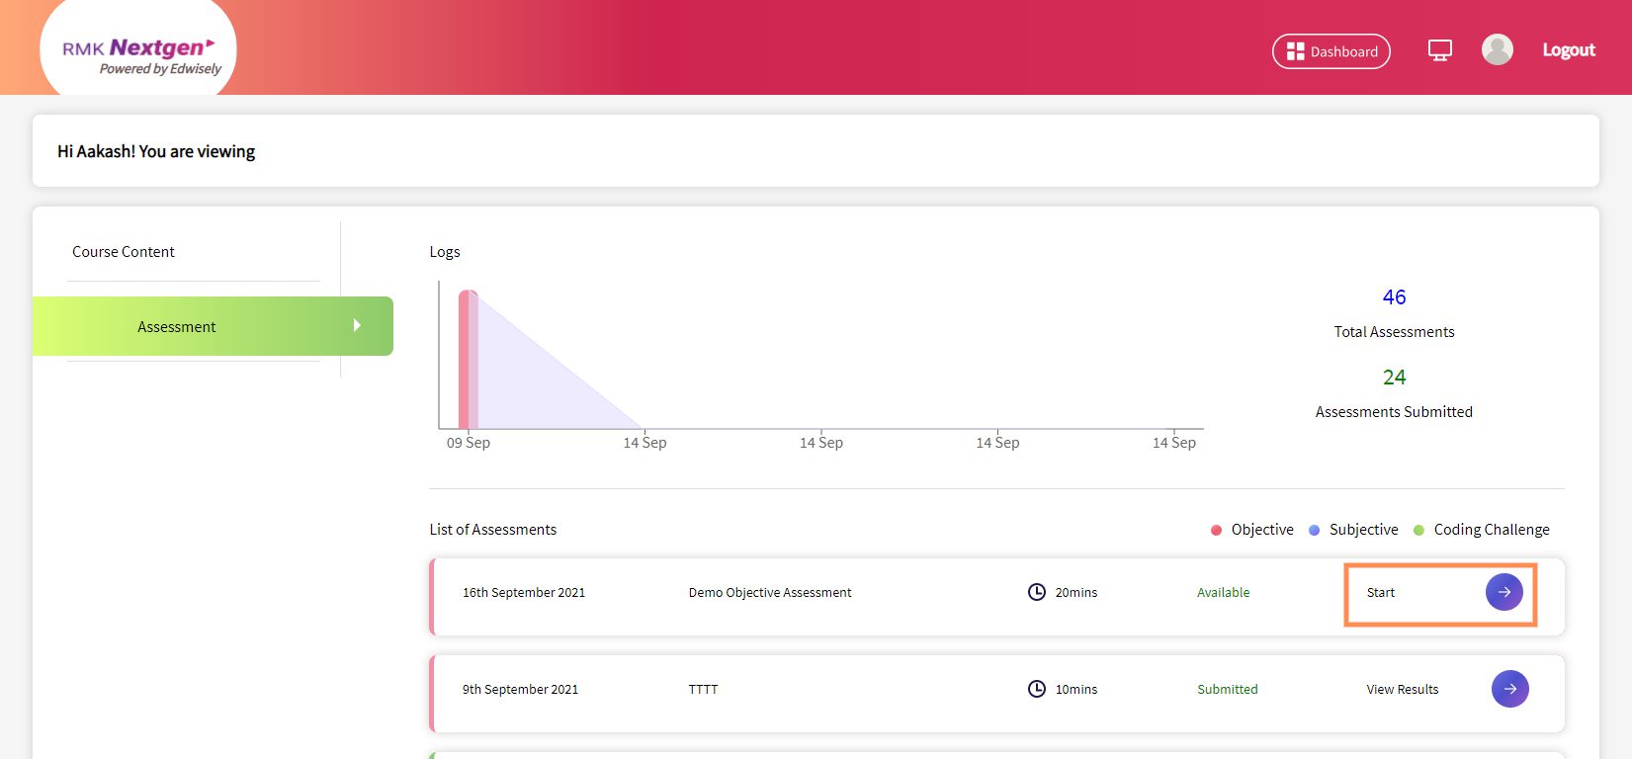Click the Assessments Submitted label

pyautogui.click(x=1394, y=412)
